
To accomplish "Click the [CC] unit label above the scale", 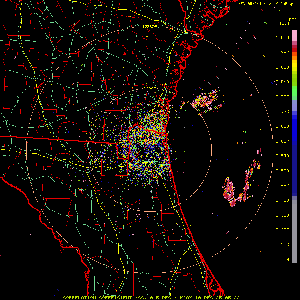I will [285, 23].
